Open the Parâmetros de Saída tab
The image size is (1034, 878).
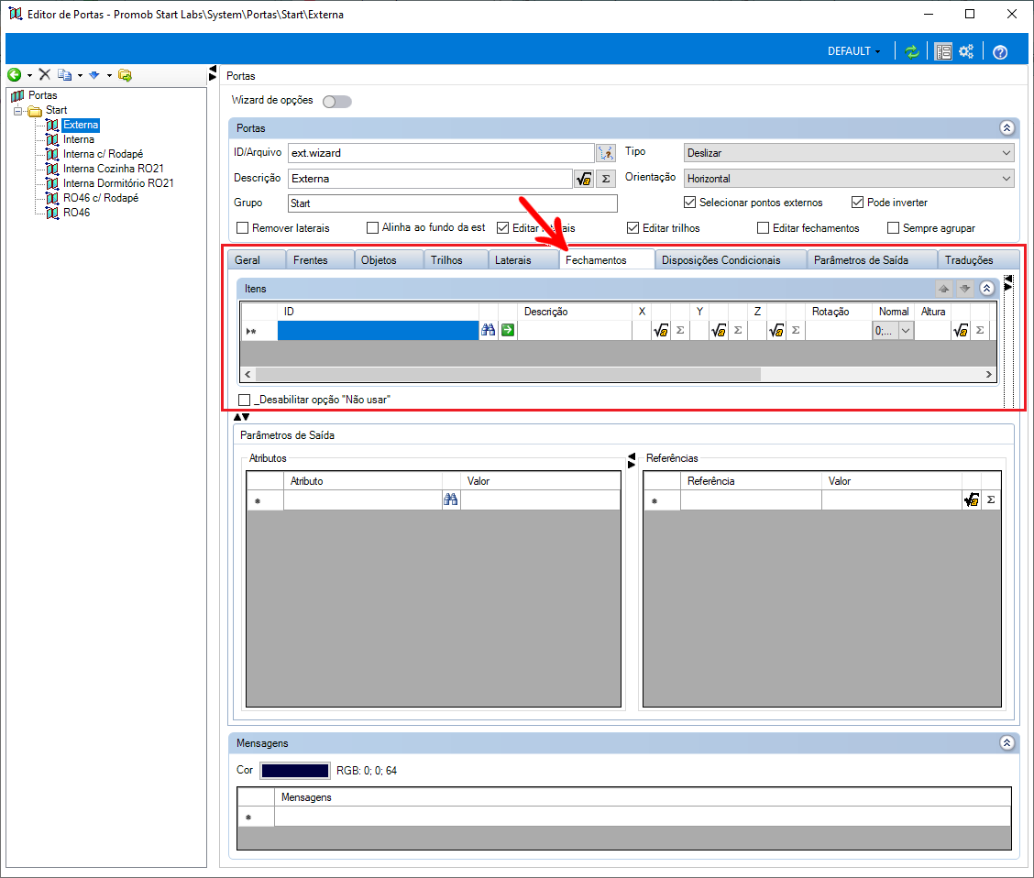click(873, 260)
